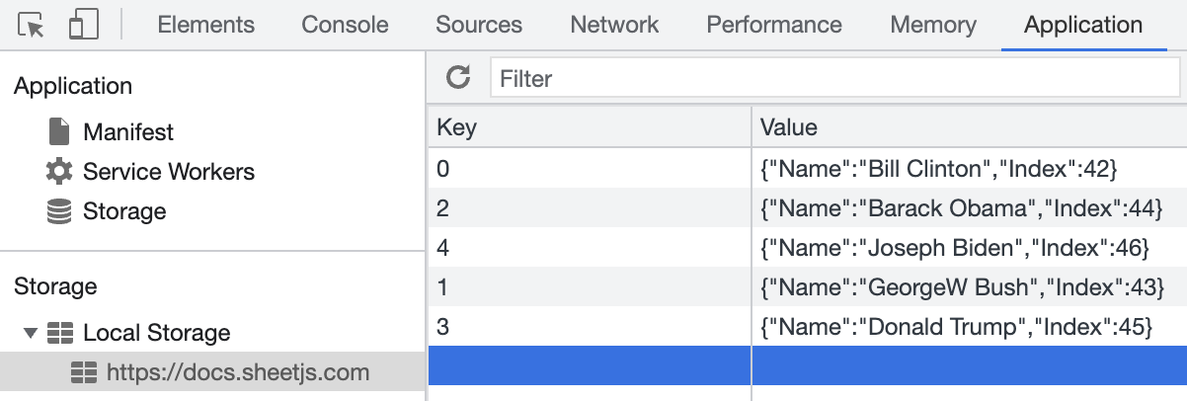The height and width of the screenshot is (401, 1187).
Task: Collapse the Local Storage tree arrow
Action: 32,333
